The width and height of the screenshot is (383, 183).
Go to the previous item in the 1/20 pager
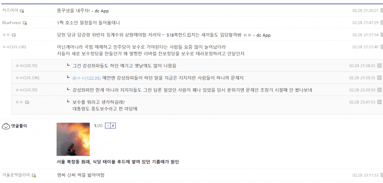pyautogui.click(x=108, y=126)
